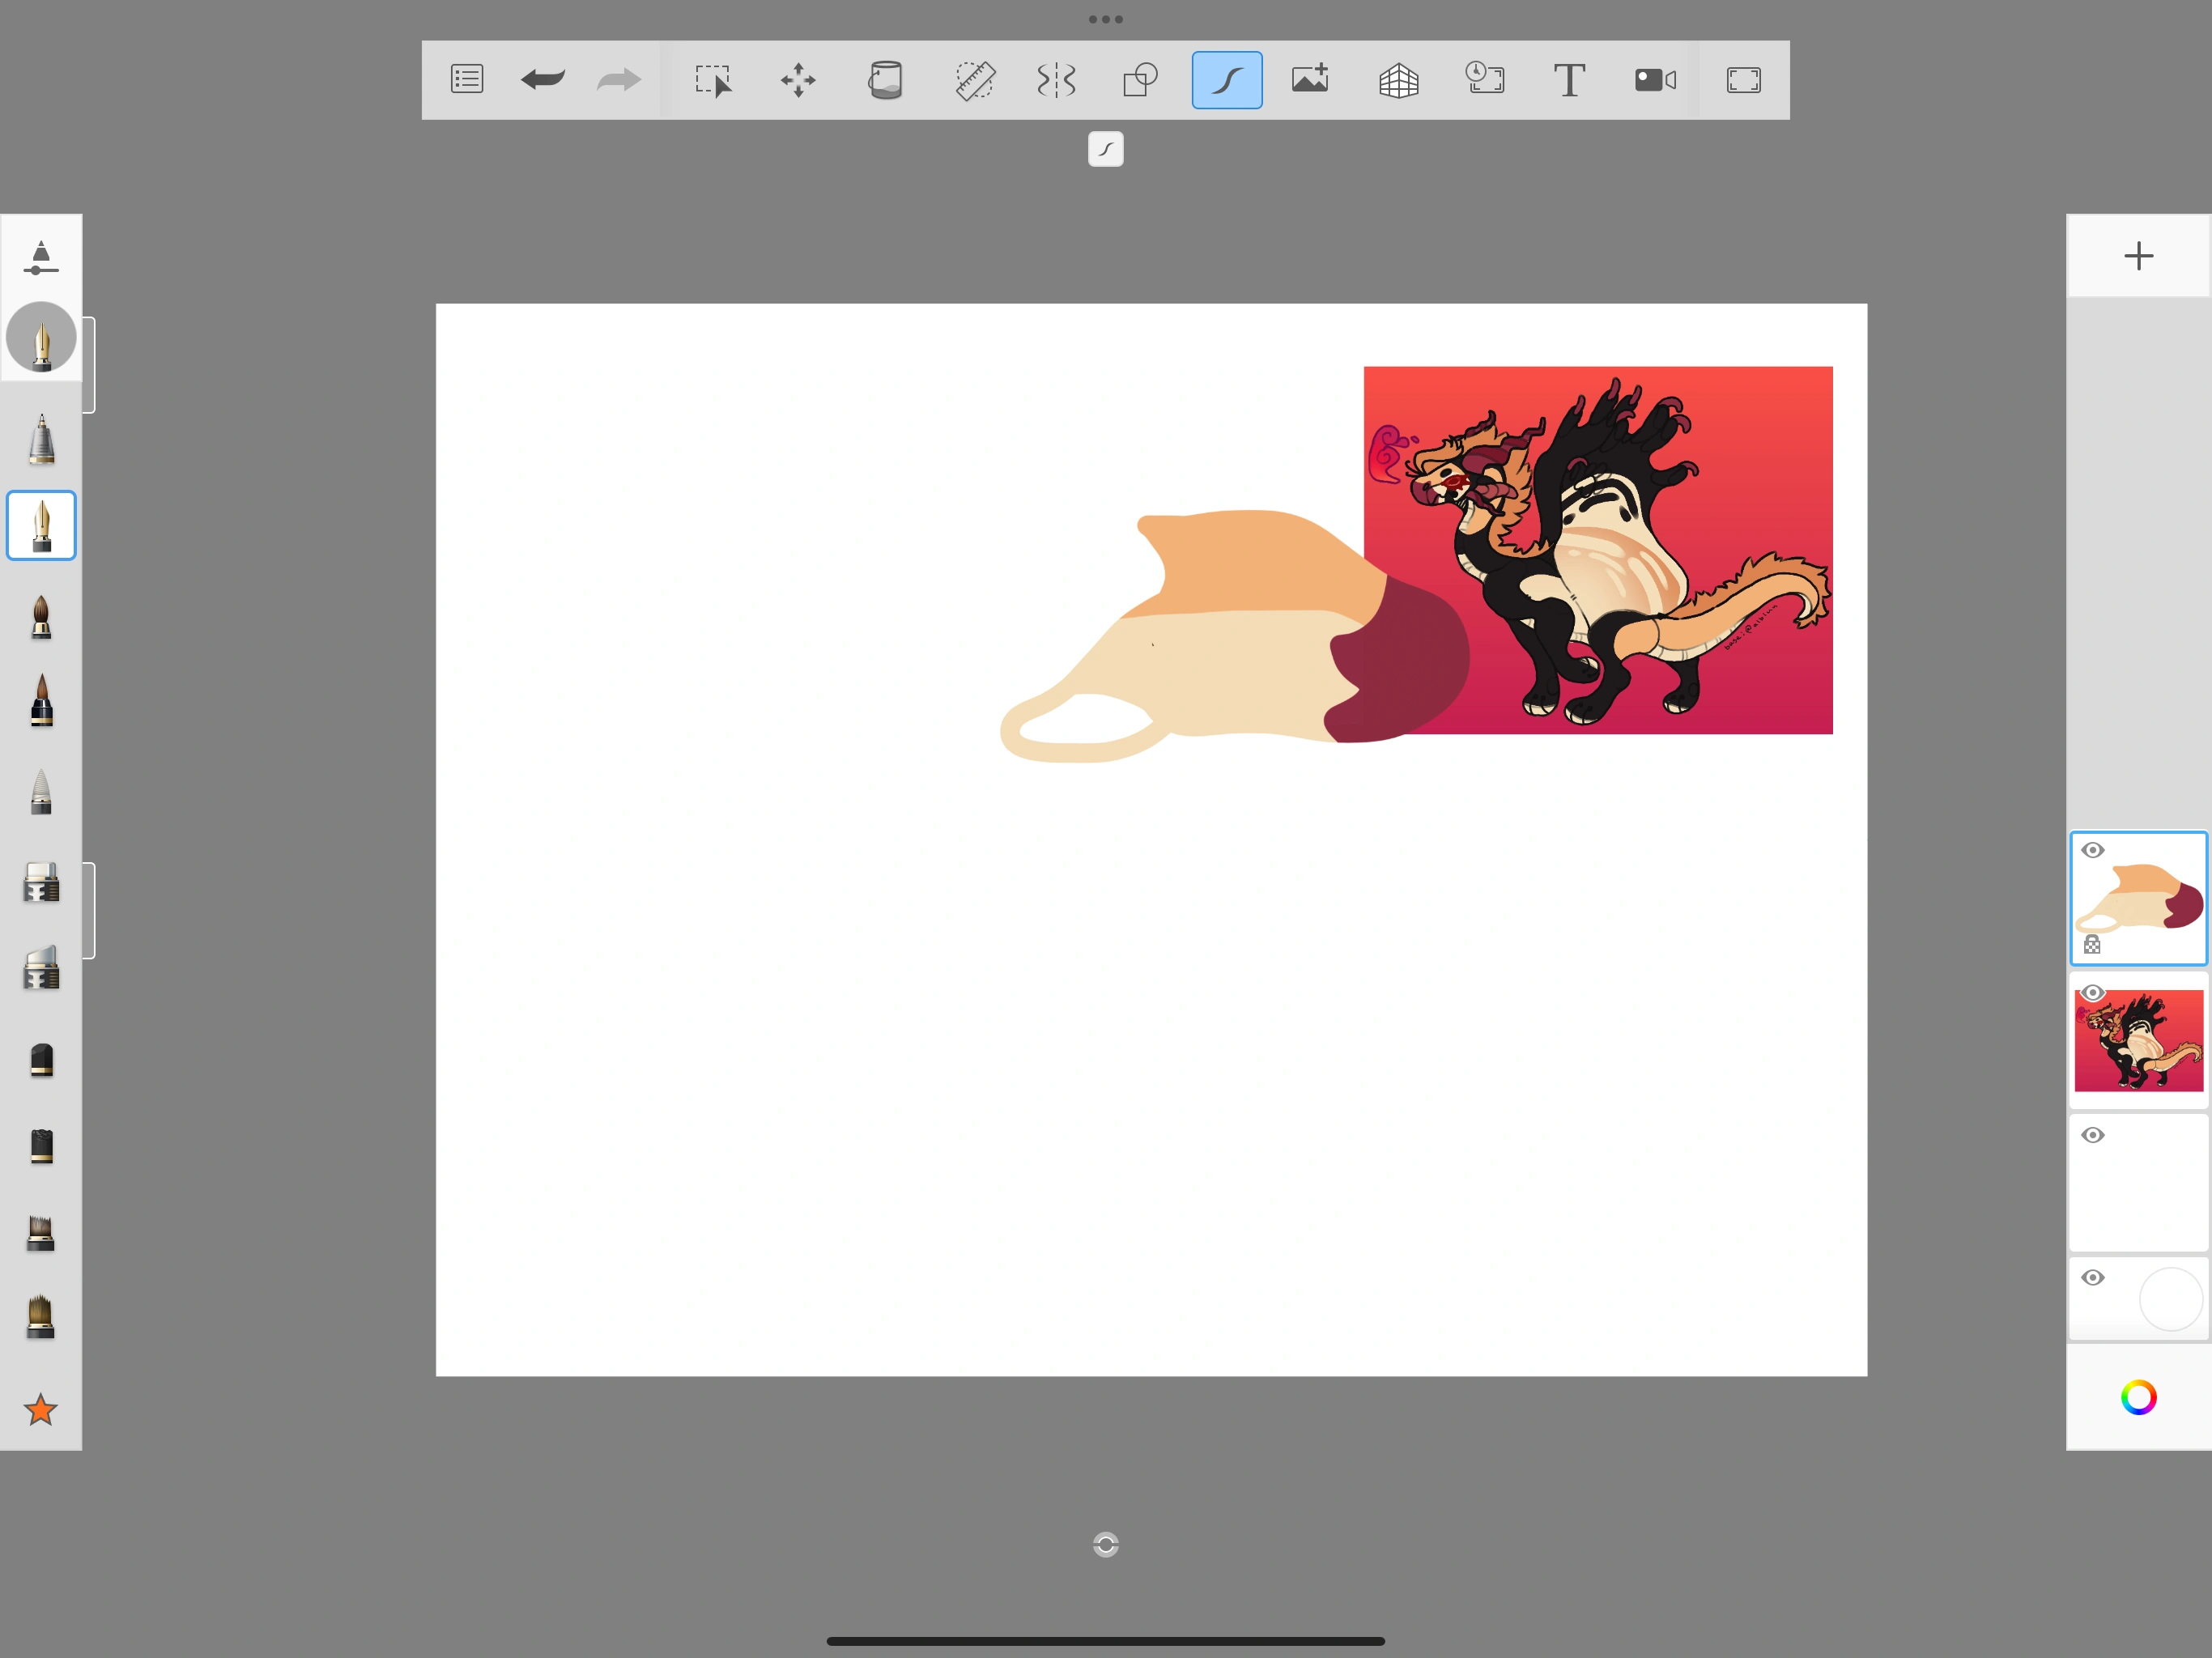Open the paint bucket fill tool
This screenshot has height=1658, width=2212.
pyautogui.click(x=884, y=80)
